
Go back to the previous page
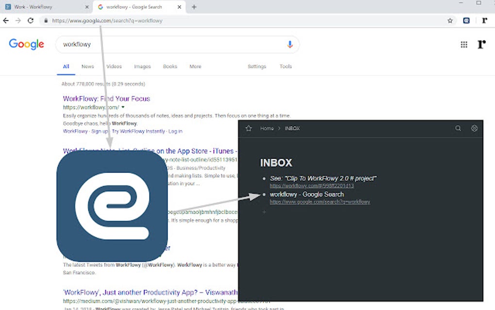(x=5, y=20)
